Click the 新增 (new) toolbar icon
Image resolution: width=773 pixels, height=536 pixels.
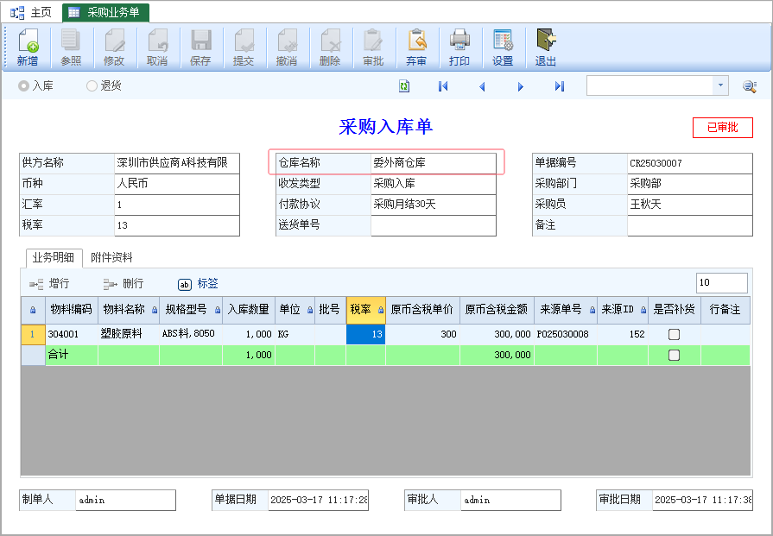tap(28, 47)
